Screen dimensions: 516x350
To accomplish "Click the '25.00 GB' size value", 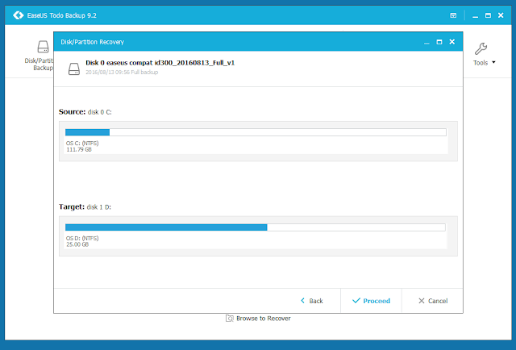I will click(77, 244).
